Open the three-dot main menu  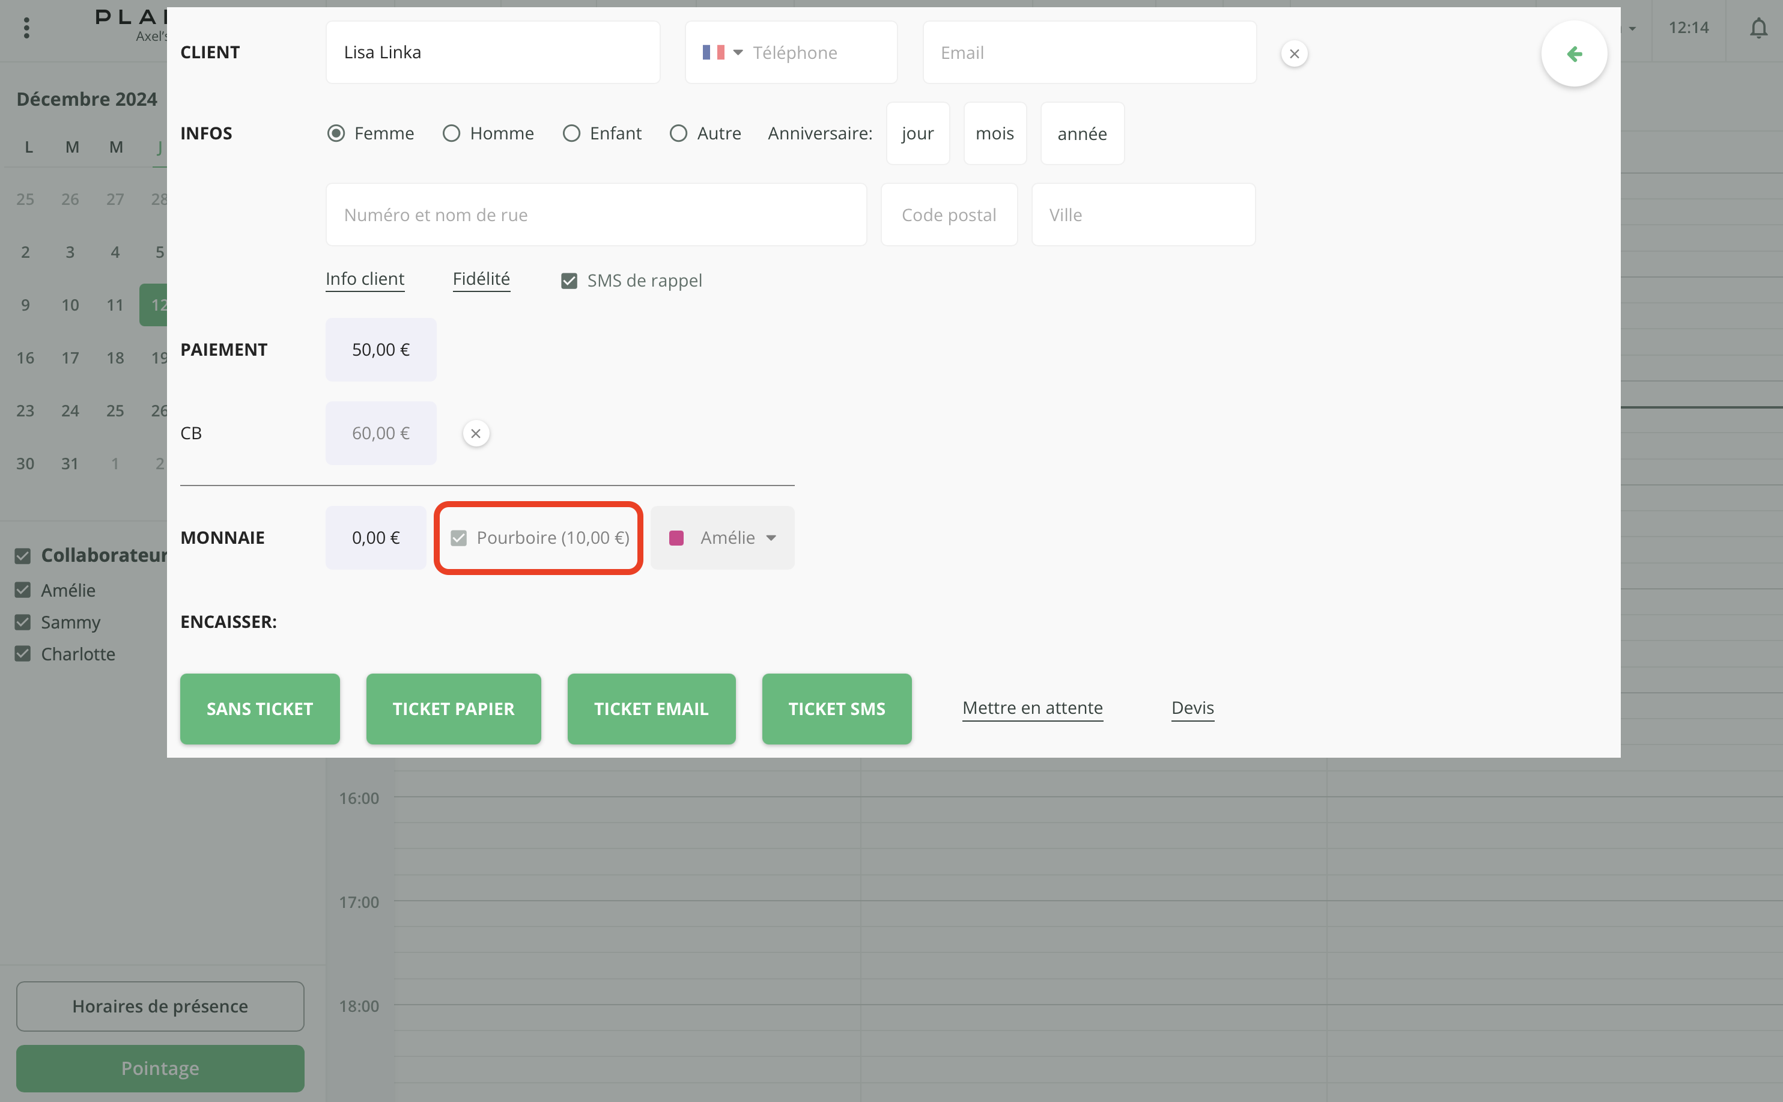tap(27, 28)
